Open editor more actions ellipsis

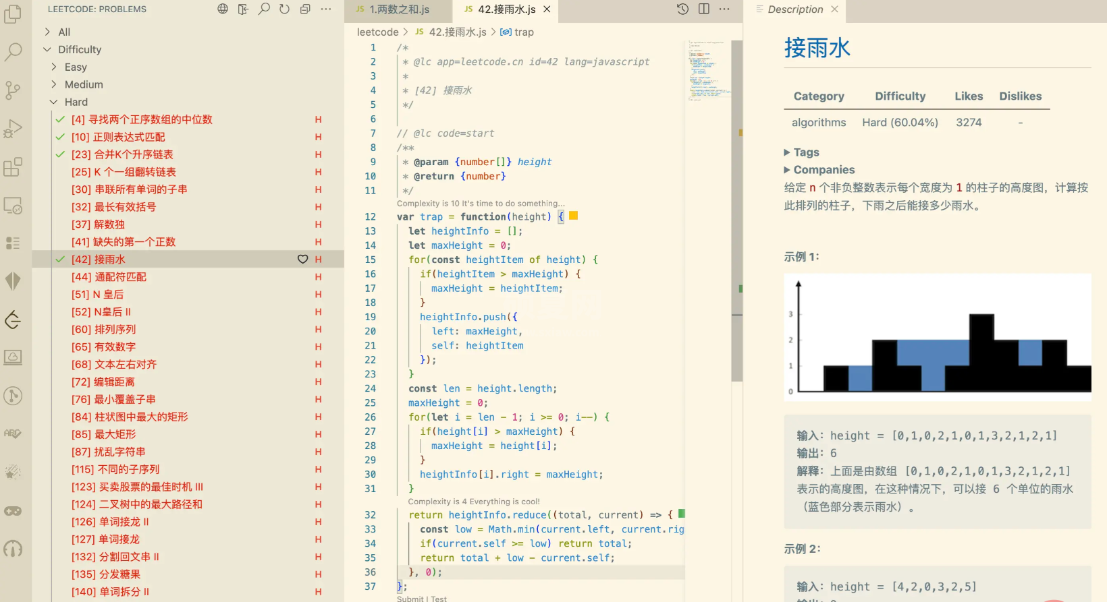724,9
